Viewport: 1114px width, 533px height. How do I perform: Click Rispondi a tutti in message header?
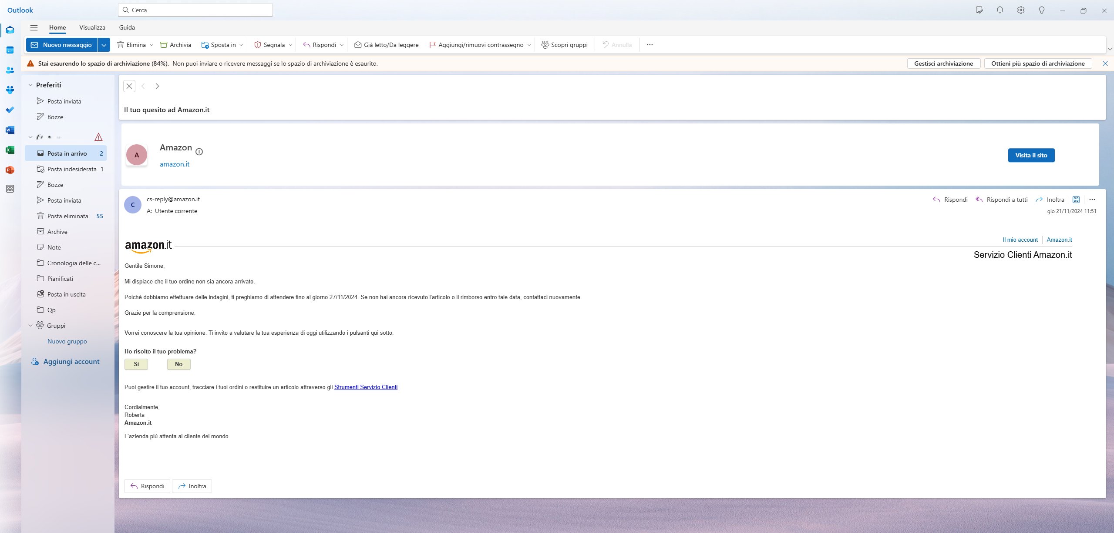(1001, 200)
